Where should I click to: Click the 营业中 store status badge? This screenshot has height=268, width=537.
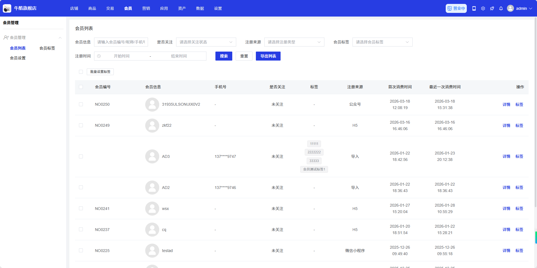(x=456, y=8)
